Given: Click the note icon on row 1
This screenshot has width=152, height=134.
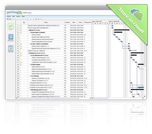Looking at the screenshot, I should pos(21,26).
